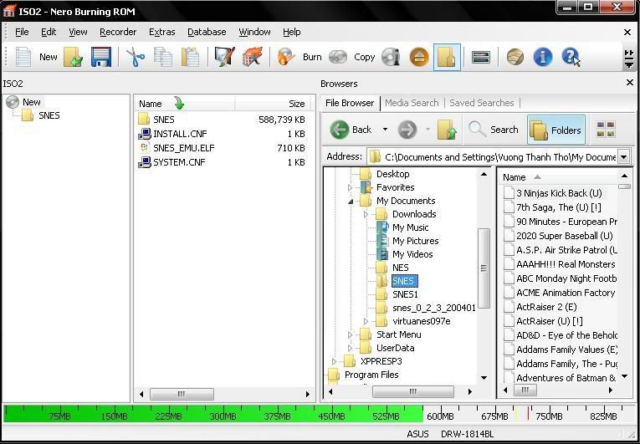This screenshot has width=640, height=444.
Task: Expand the Start Menu tree node
Action: click(350, 335)
